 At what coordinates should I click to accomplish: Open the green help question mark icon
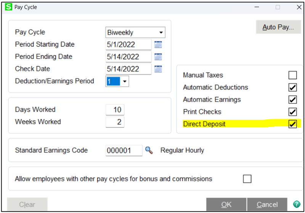pos(296,204)
